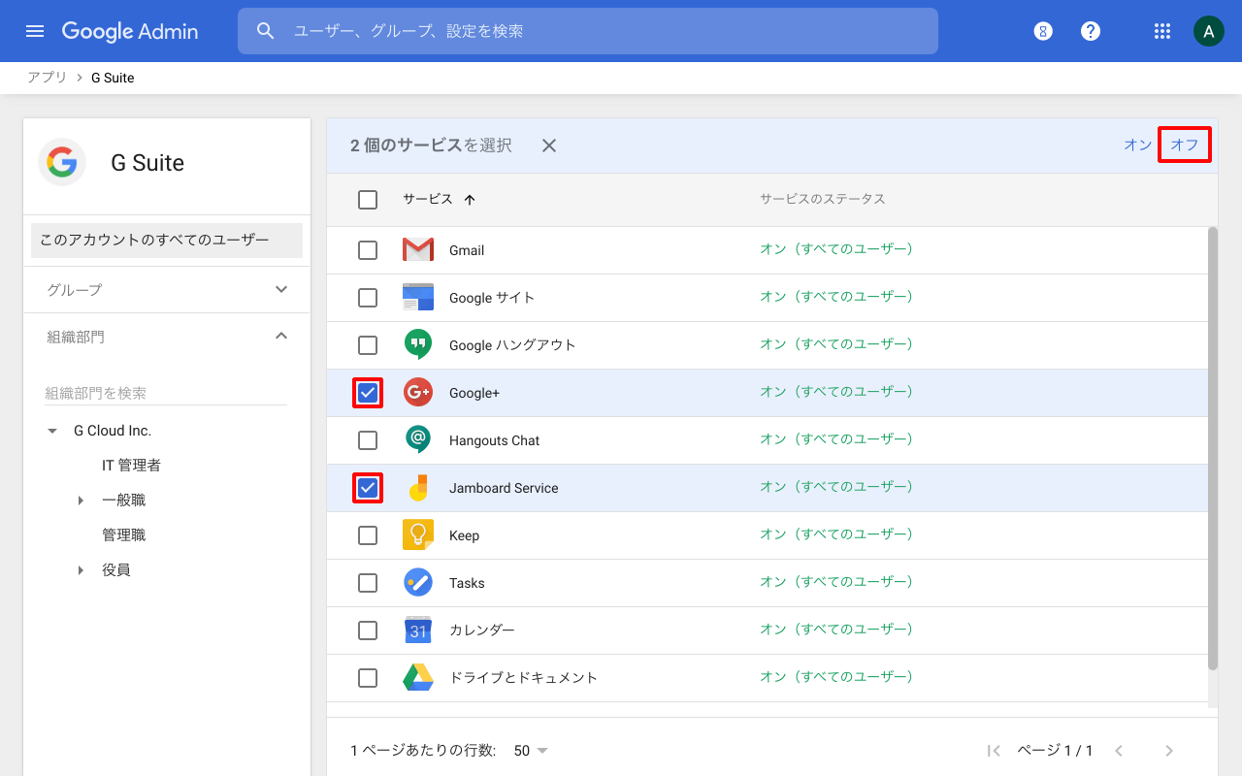1242x776 pixels.
Task: Uncheck the Google+ row checkbox
Action: pos(368,393)
